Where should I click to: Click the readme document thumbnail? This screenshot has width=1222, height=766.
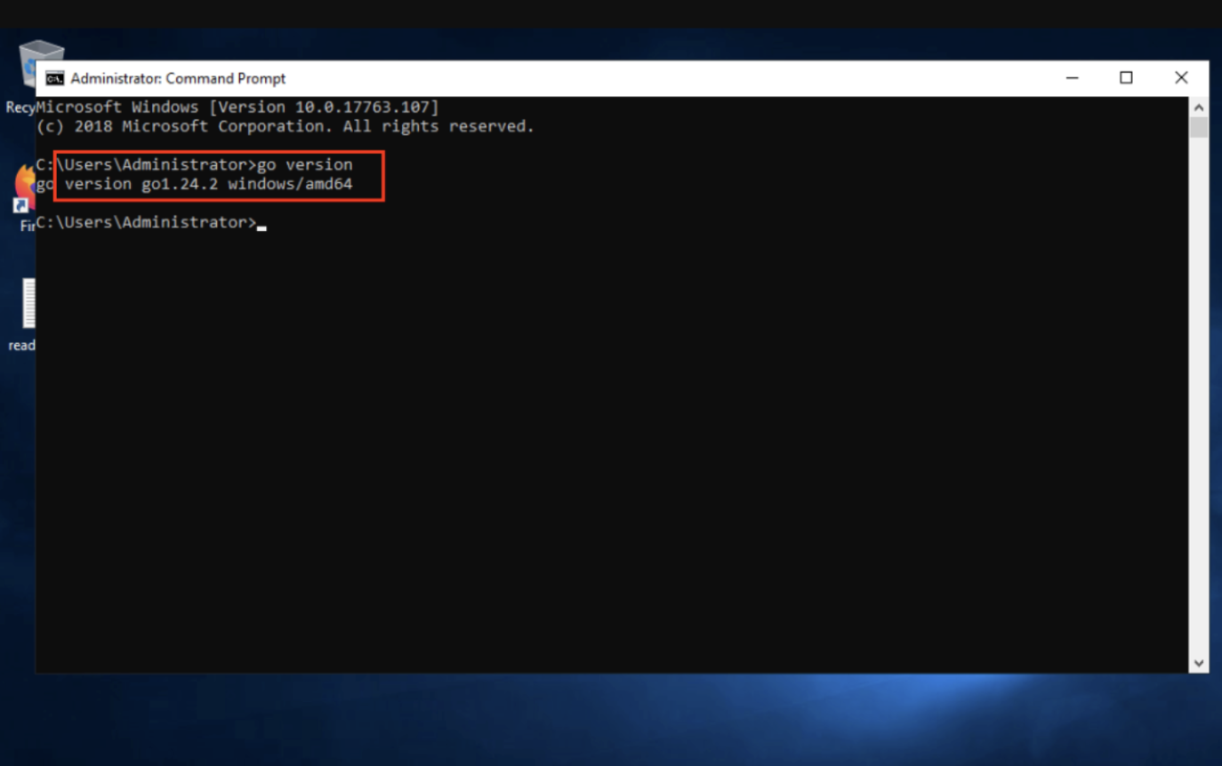[28, 302]
